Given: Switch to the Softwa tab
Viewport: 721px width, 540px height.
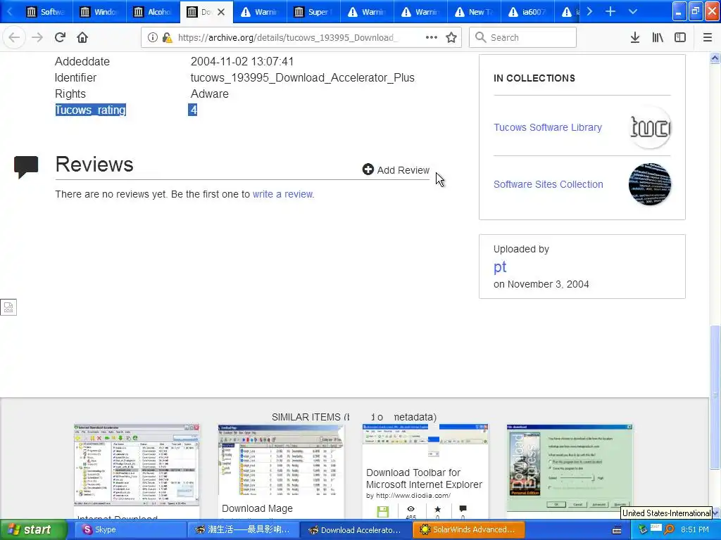Looking at the screenshot, I should [x=46, y=12].
